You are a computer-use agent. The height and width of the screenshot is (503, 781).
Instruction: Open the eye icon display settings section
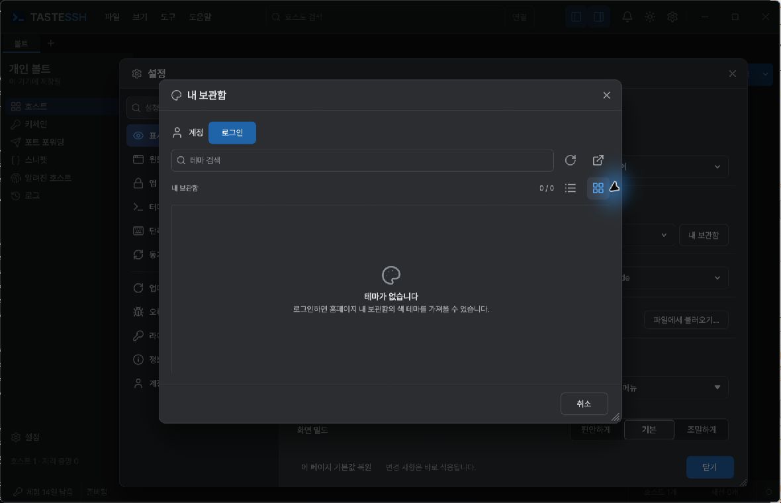coord(143,136)
